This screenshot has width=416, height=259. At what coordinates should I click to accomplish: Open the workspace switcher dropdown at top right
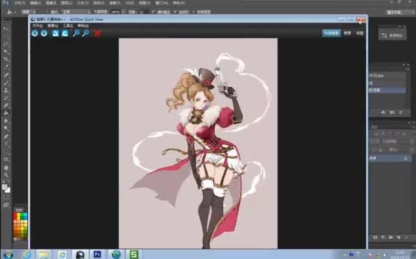399,12
